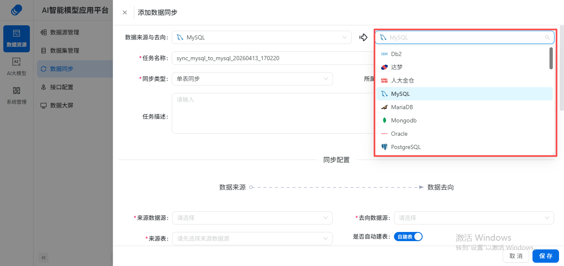This screenshot has width=564, height=266.
Task: Open the 数据资源 sidebar section
Action: (17, 39)
